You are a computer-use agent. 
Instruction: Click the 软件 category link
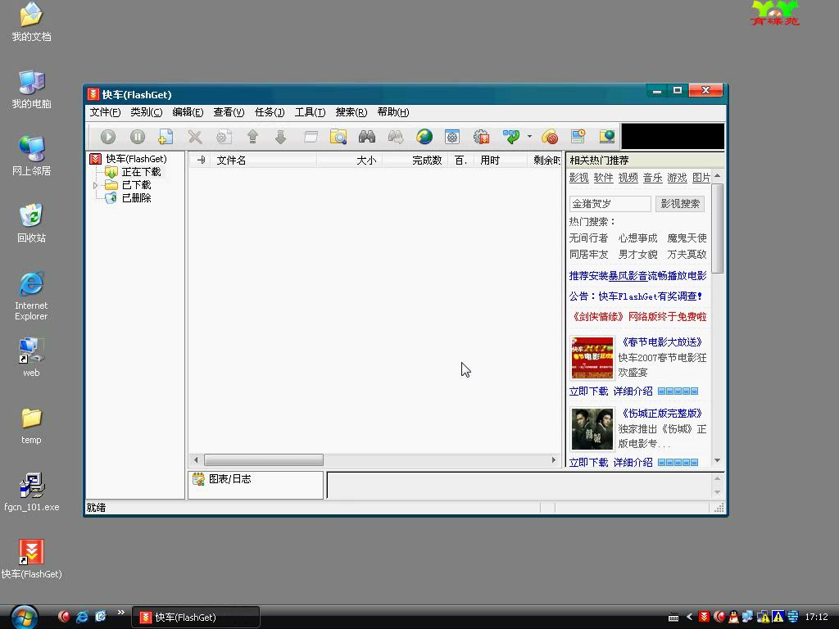click(x=603, y=178)
